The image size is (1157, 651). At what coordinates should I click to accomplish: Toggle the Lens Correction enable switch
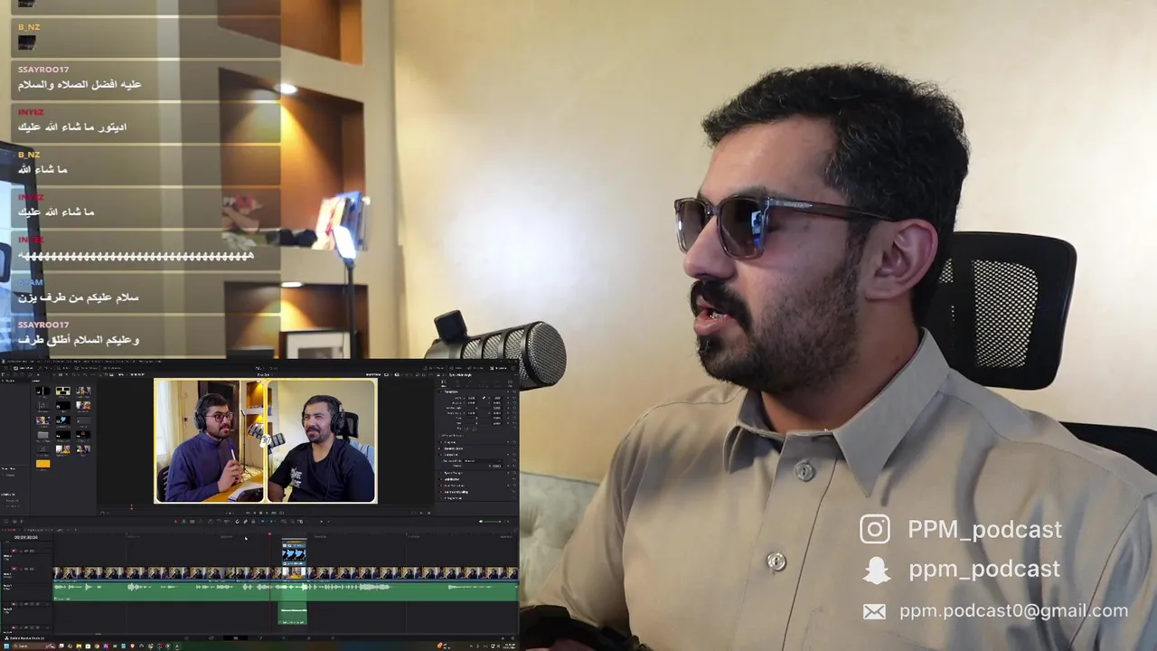click(x=441, y=486)
